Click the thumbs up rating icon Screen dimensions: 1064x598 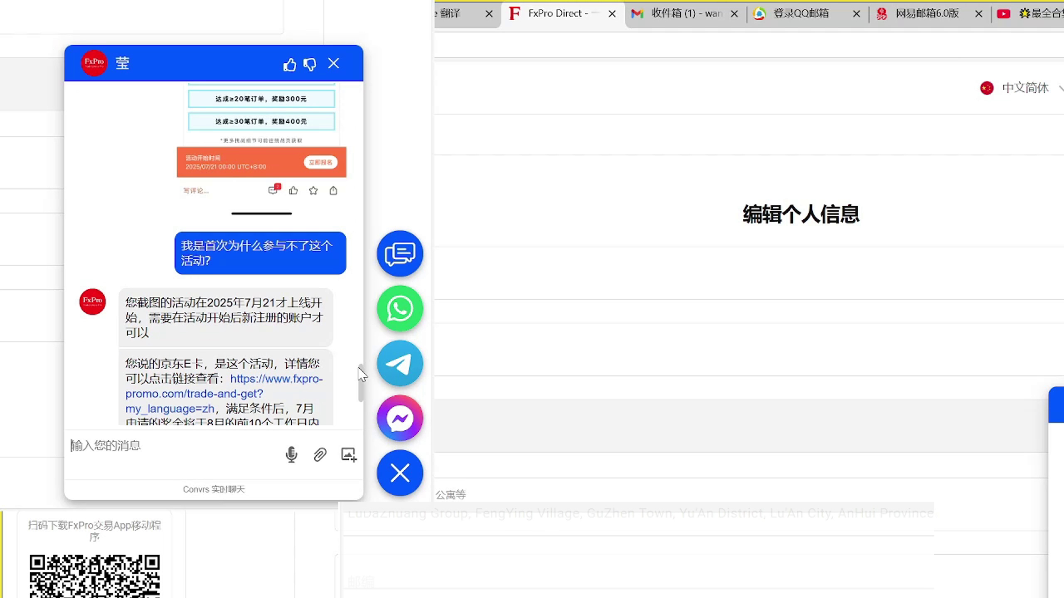290,64
